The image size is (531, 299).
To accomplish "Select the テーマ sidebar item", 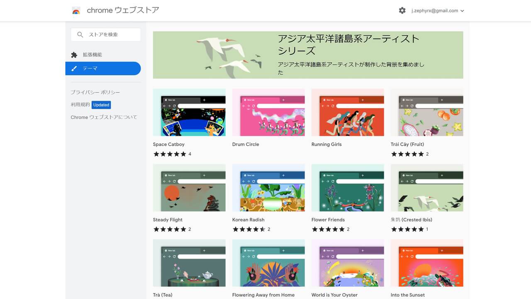I will tap(90, 69).
